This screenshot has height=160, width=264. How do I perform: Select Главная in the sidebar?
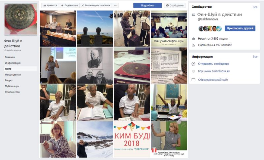[10, 57]
